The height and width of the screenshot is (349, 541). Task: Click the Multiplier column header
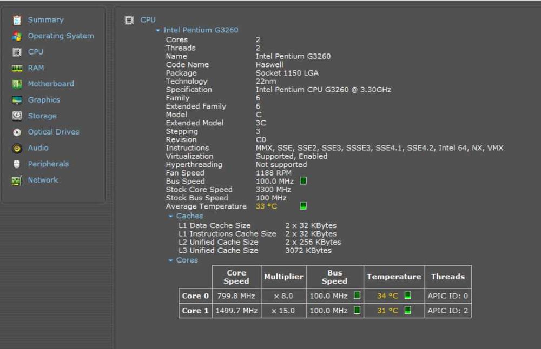coord(283,277)
